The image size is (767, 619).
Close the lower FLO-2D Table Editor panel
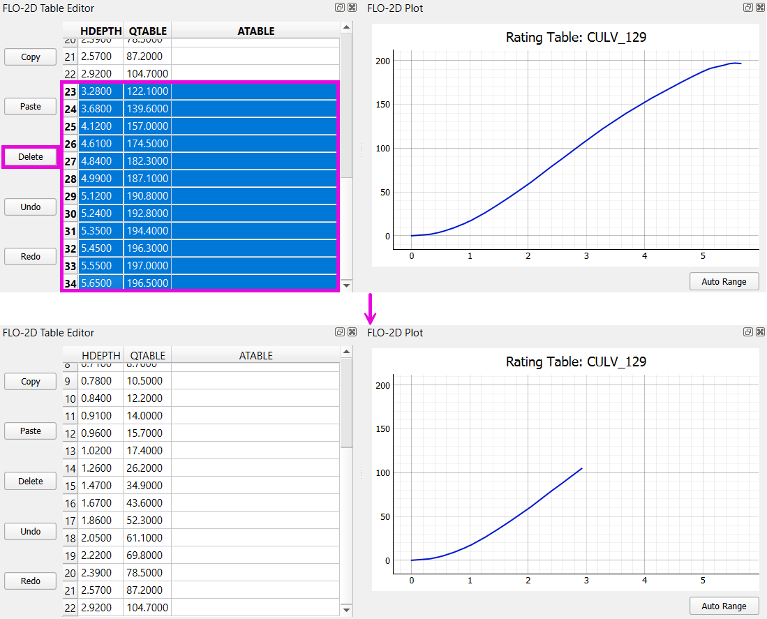pyautogui.click(x=350, y=332)
